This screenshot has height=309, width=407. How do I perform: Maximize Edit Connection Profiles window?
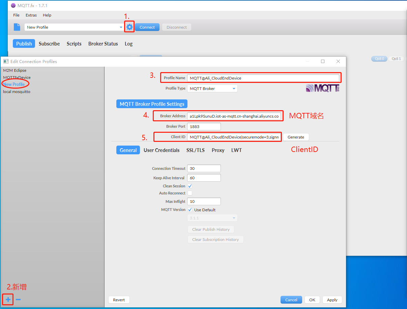point(323,61)
